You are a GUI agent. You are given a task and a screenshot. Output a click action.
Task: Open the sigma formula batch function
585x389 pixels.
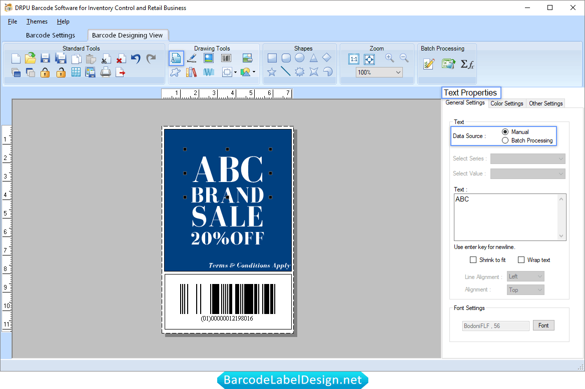[x=467, y=64]
